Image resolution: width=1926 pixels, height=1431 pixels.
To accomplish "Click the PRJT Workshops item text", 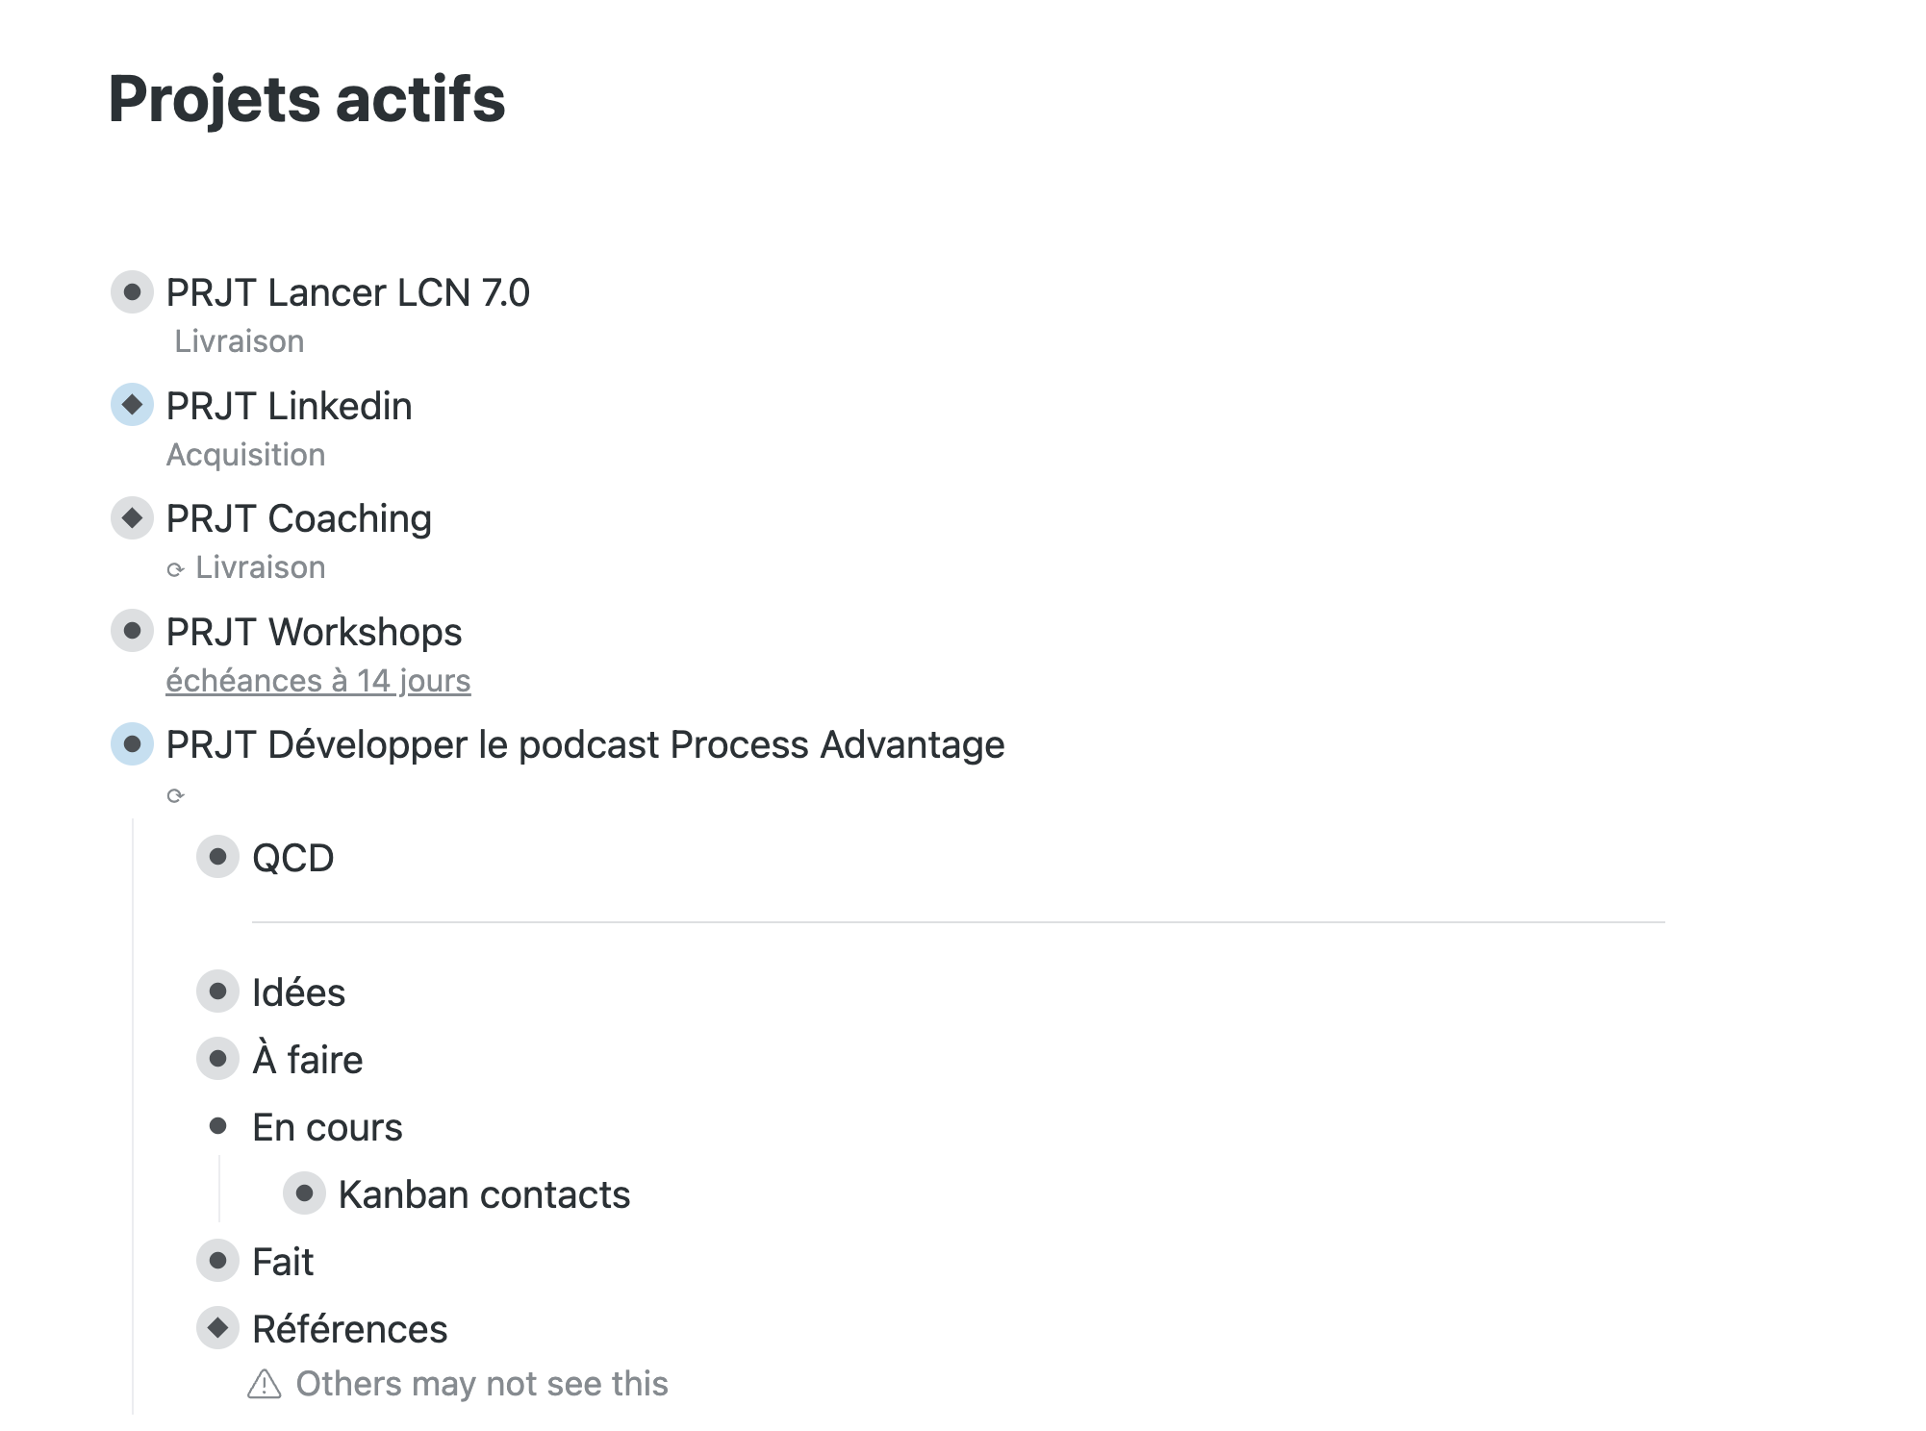I will [314, 632].
